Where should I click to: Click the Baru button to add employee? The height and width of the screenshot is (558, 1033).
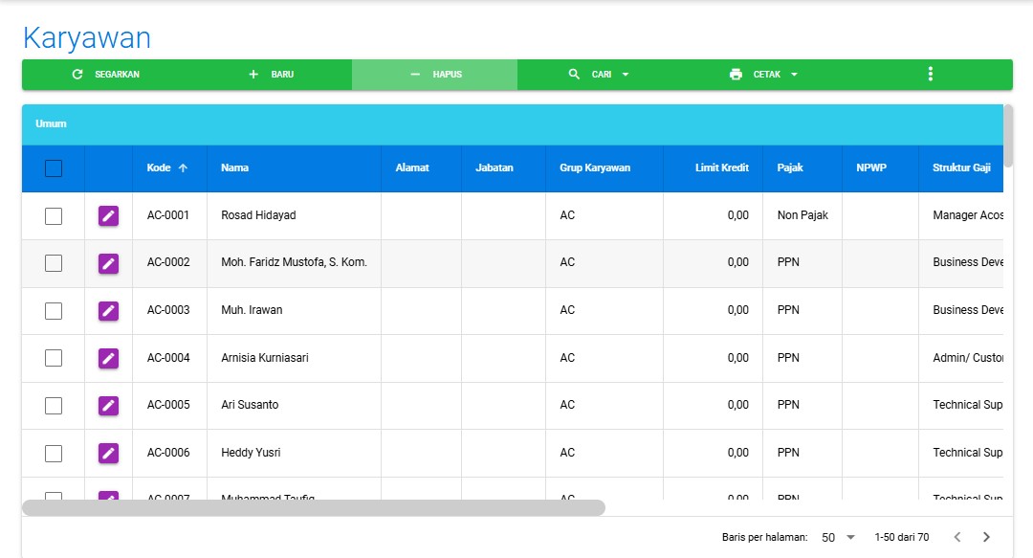coord(271,75)
